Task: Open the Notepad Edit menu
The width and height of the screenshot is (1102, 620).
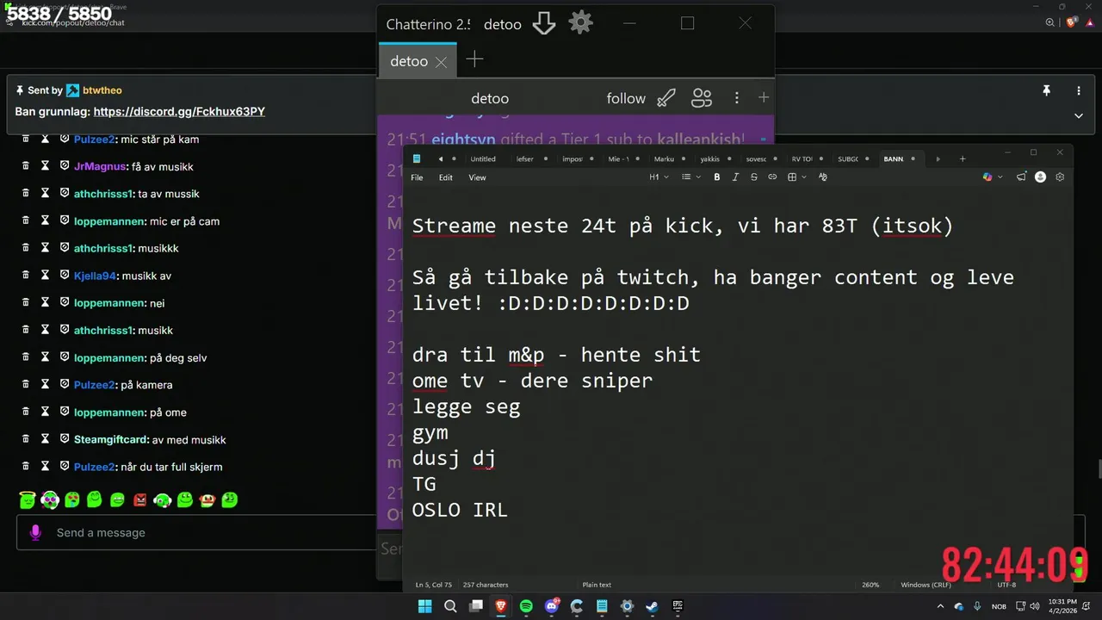Action: (446, 177)
